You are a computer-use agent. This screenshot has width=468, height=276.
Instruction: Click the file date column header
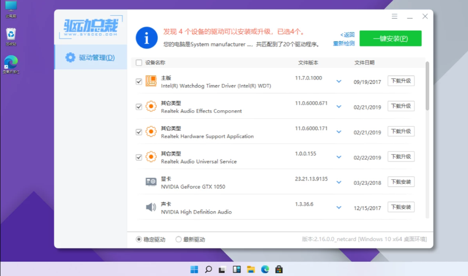tap(364, 63)
